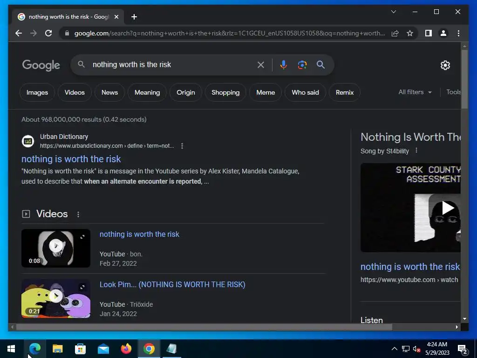Switch to News results
The height and width of the screenshot is (358, 477).
click(109, 92)
